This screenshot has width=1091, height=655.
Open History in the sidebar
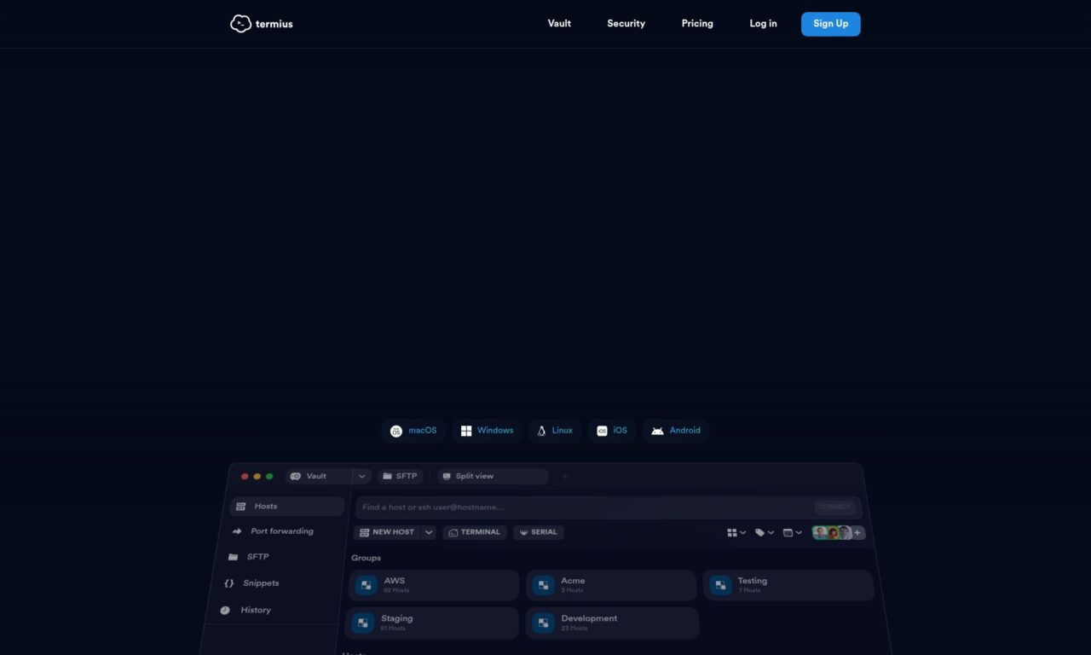[x=245, y=611]
